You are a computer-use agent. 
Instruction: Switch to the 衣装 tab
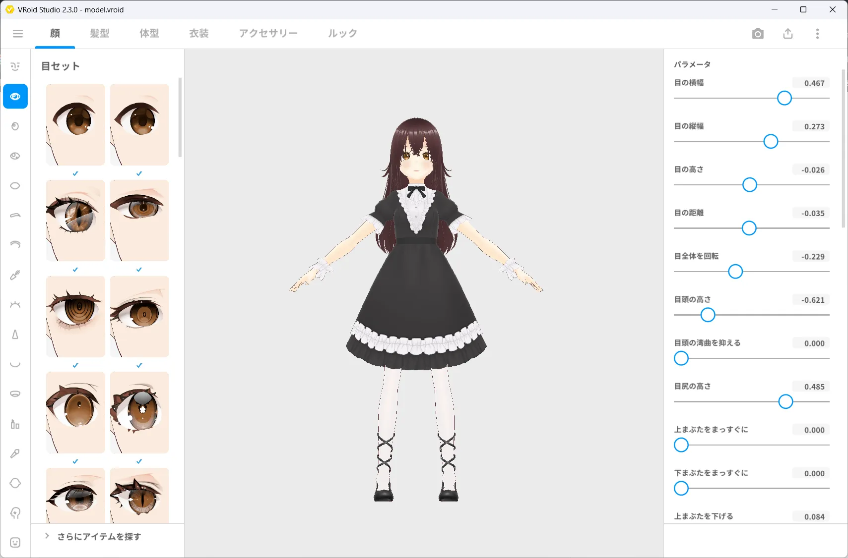[x=199, y=33]
